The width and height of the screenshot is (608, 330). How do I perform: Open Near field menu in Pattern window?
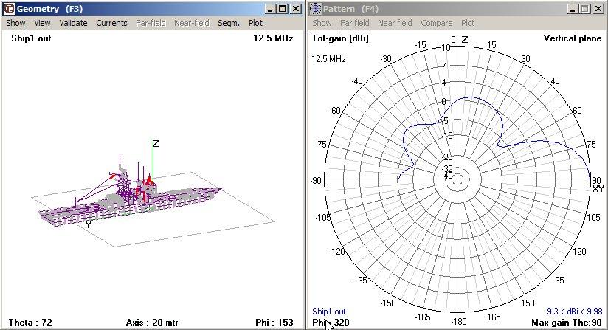[x=395, y=23]
